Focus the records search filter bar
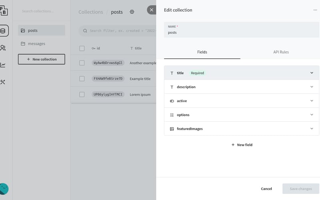Viewport: 320px width, 200px height. pyautogui.click(x=118, y=31)
